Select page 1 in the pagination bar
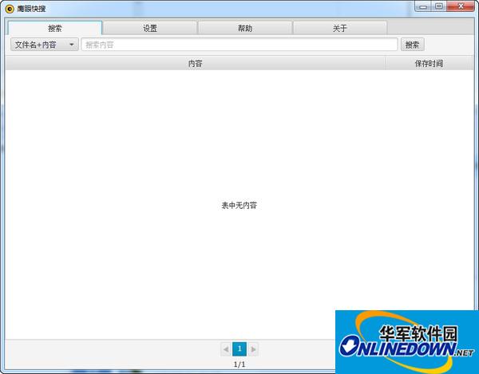Screen dimensions: 479x374 tap(239, 349)
